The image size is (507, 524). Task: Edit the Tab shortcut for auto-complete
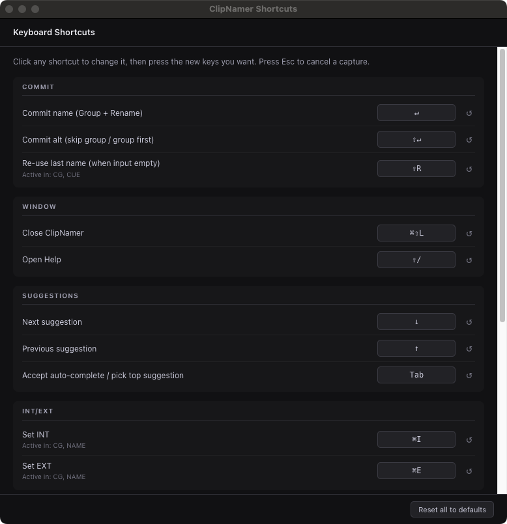[x=416, y=375]
